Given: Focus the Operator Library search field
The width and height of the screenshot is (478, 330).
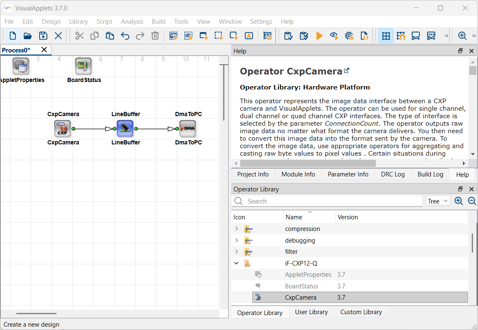Looking at the screenshot, I should point(327,201).
